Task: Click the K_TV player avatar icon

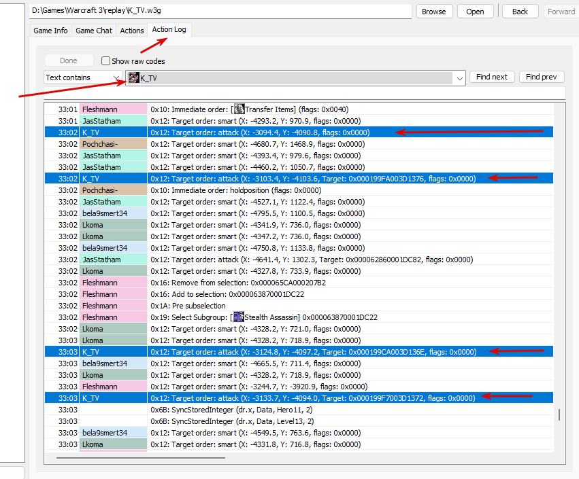Action: click(133, 78)
